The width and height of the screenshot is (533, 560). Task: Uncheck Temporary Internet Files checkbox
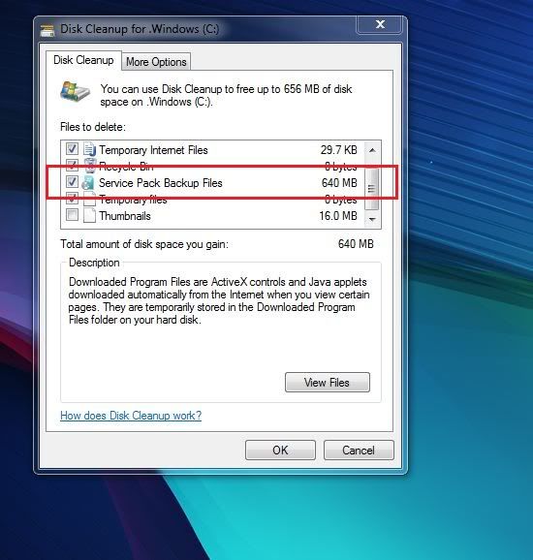[72, 148]
